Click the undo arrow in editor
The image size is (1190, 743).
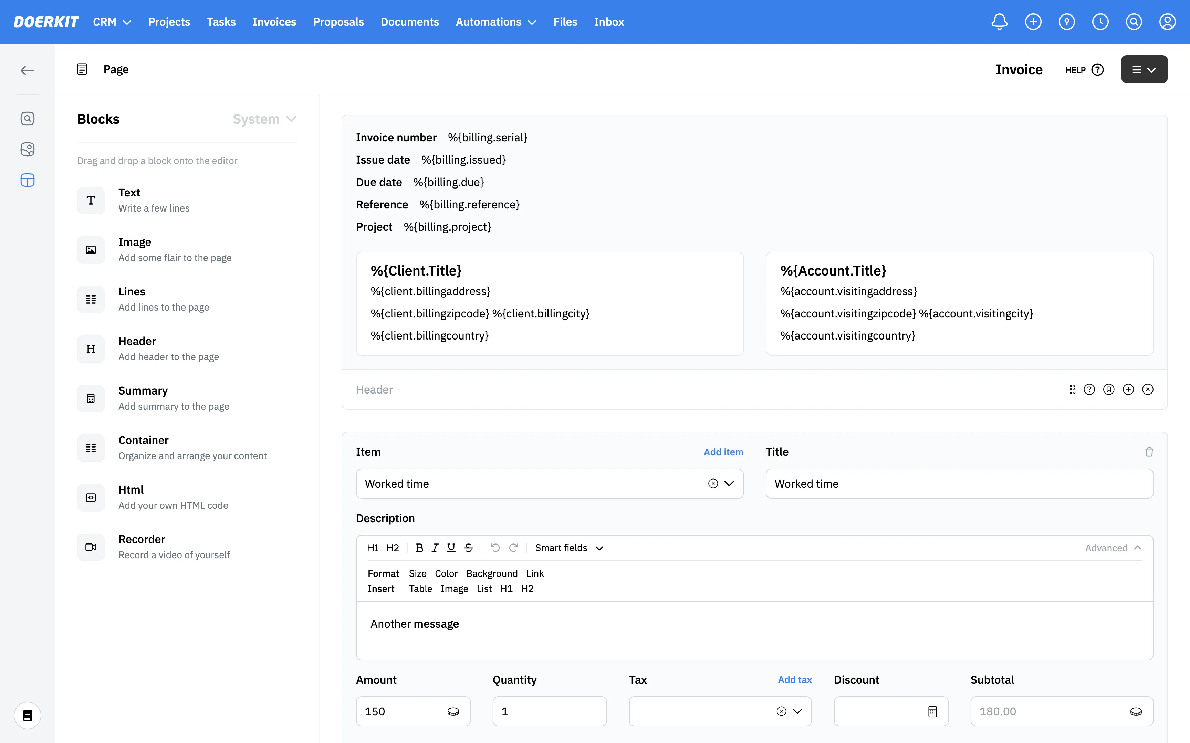tap(495, 547)
